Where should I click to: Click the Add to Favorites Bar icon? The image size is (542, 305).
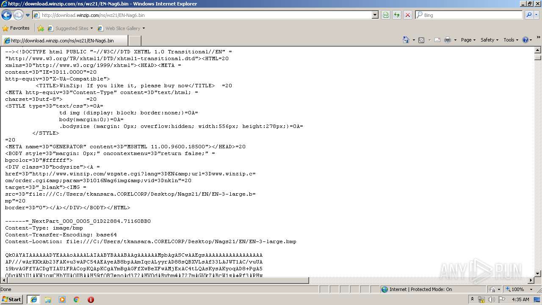pos(41,28)
